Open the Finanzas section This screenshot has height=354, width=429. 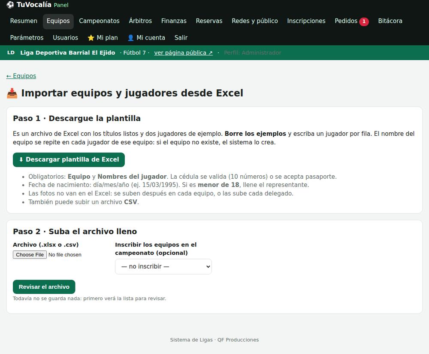(174, 21)
